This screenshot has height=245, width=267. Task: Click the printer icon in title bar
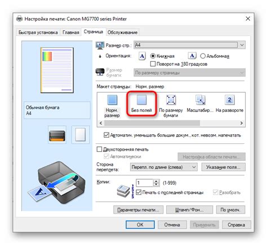pos(20,19)
